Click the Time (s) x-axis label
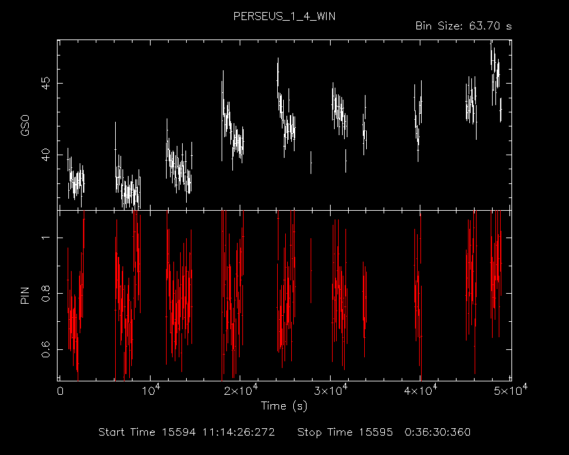The image size is (569, 455). (284, 406)
